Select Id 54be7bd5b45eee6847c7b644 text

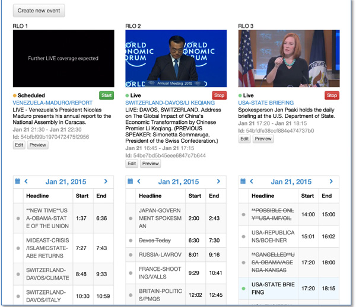click(166, 155)
